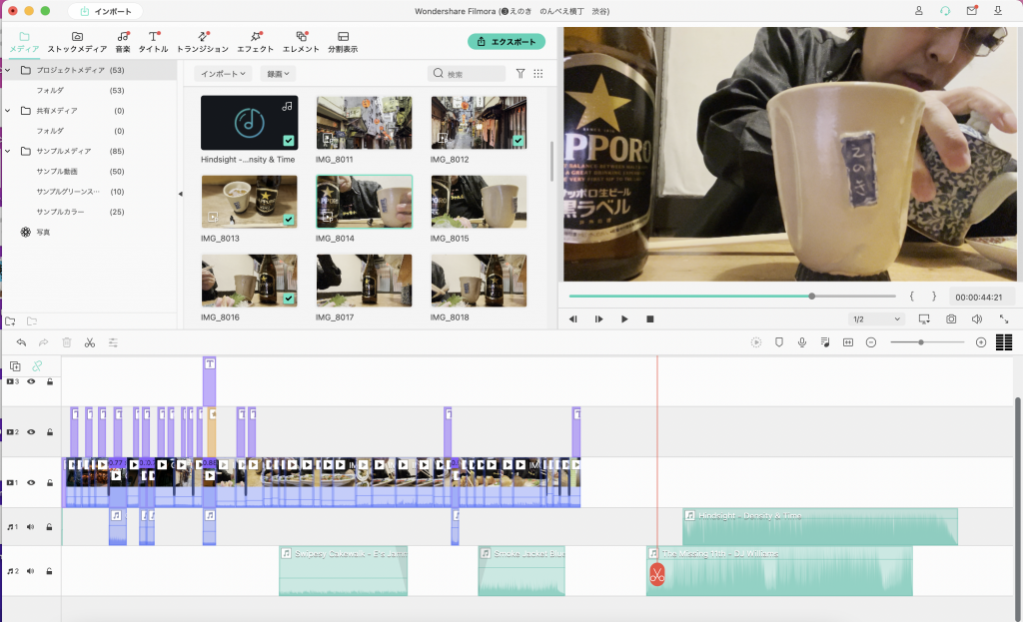This screenshot has width=1023, height=622.
Task: Open the インポート dropdown in media panel
Action: point(223,74)
